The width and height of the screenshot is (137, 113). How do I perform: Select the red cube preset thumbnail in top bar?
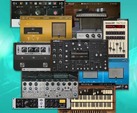point(55,4)
